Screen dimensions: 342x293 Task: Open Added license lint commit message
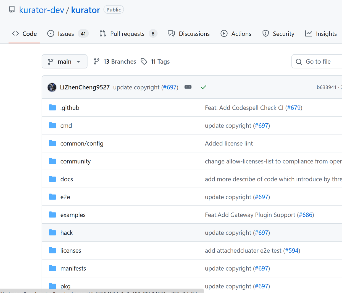[229, 143]
